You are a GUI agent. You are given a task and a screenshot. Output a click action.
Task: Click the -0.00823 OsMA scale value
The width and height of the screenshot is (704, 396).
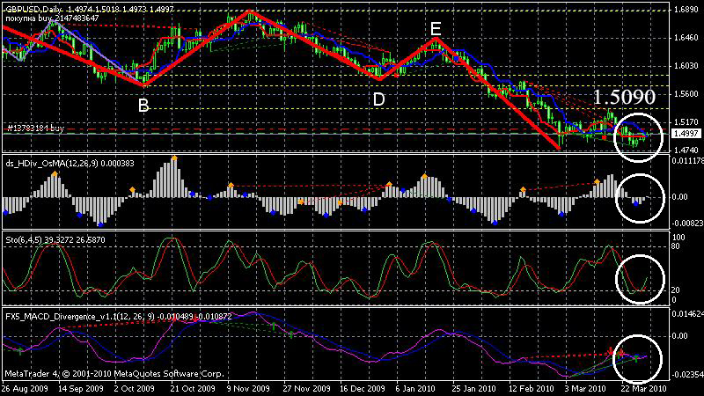[x=687, y=224]
